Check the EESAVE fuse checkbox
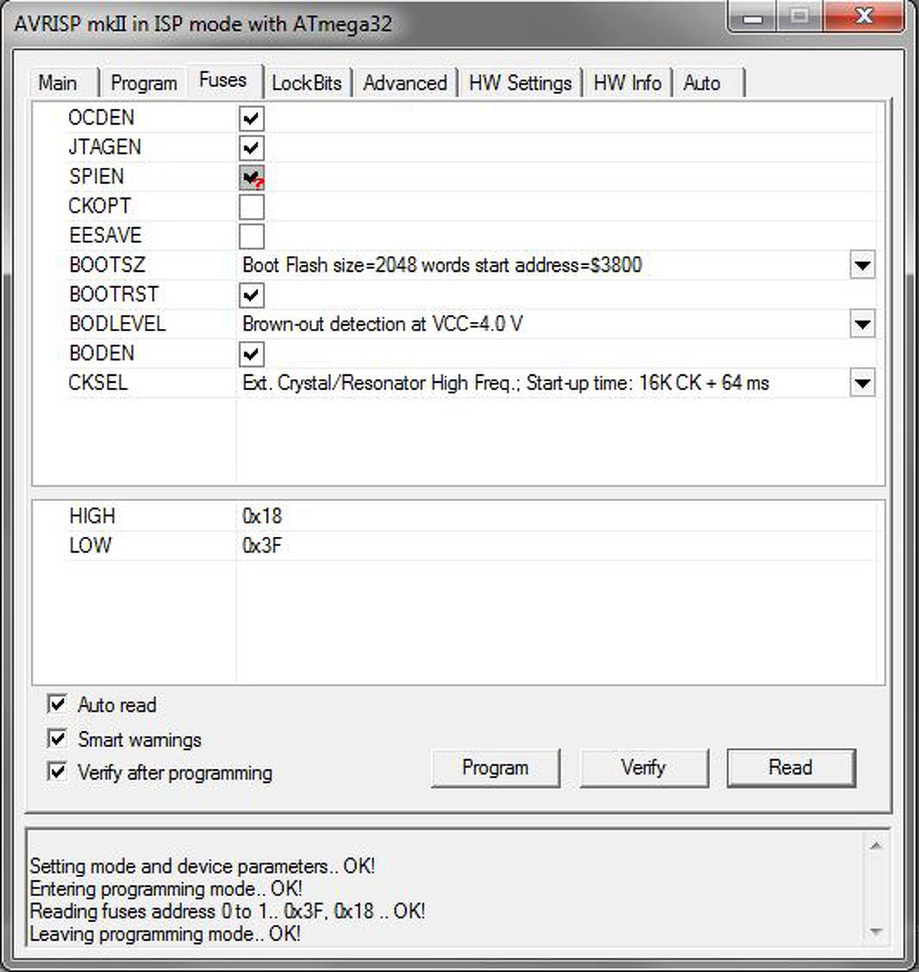This screenshot has width=919, height=972. (x=251, y=236)
